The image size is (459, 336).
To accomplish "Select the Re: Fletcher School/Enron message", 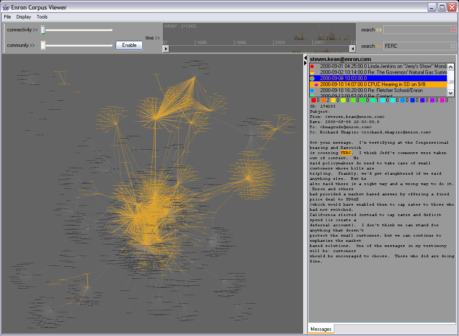I will pyautogui.click(x=378, y=90).
